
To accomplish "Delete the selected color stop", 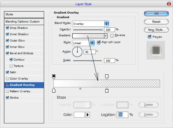I will coord(148,114).
